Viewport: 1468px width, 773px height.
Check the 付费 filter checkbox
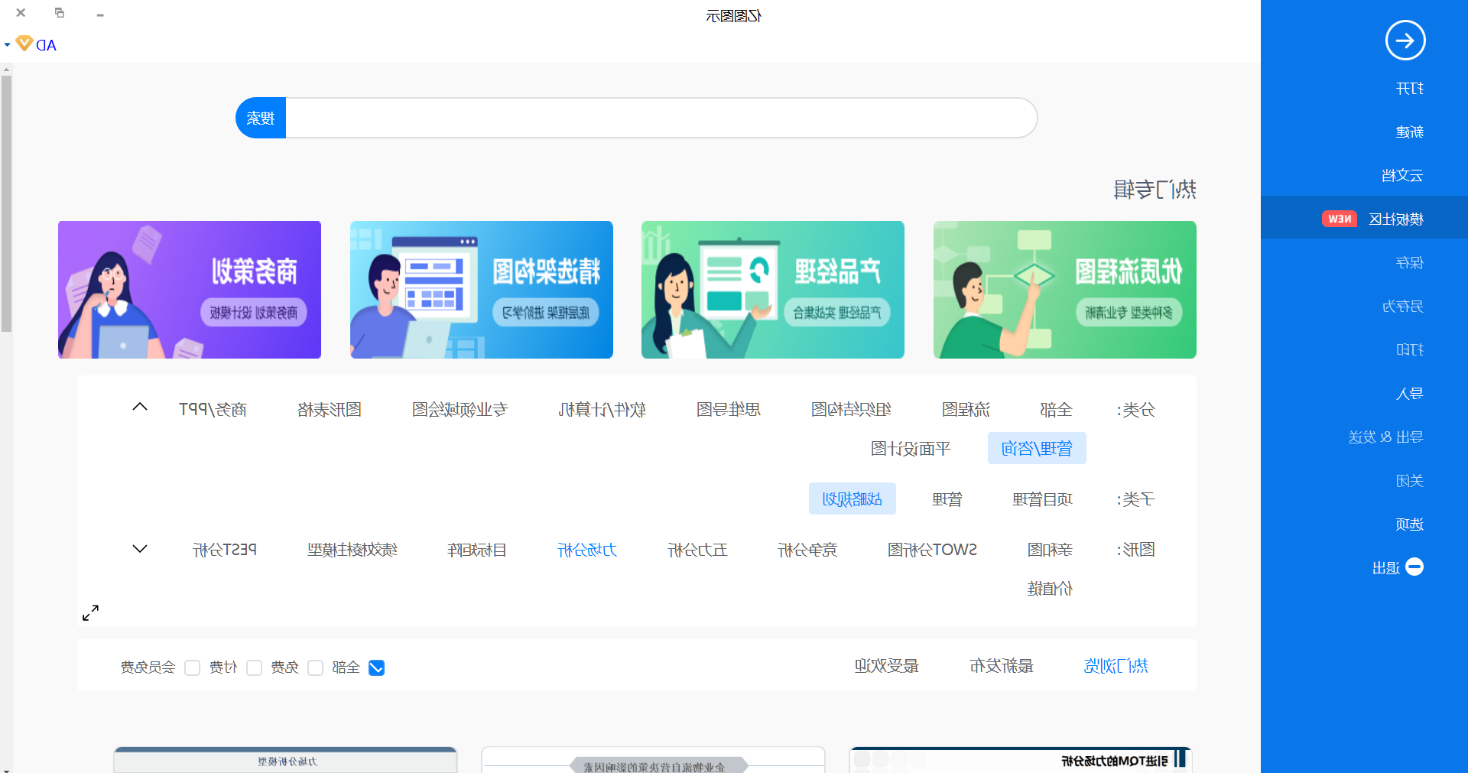254,667
